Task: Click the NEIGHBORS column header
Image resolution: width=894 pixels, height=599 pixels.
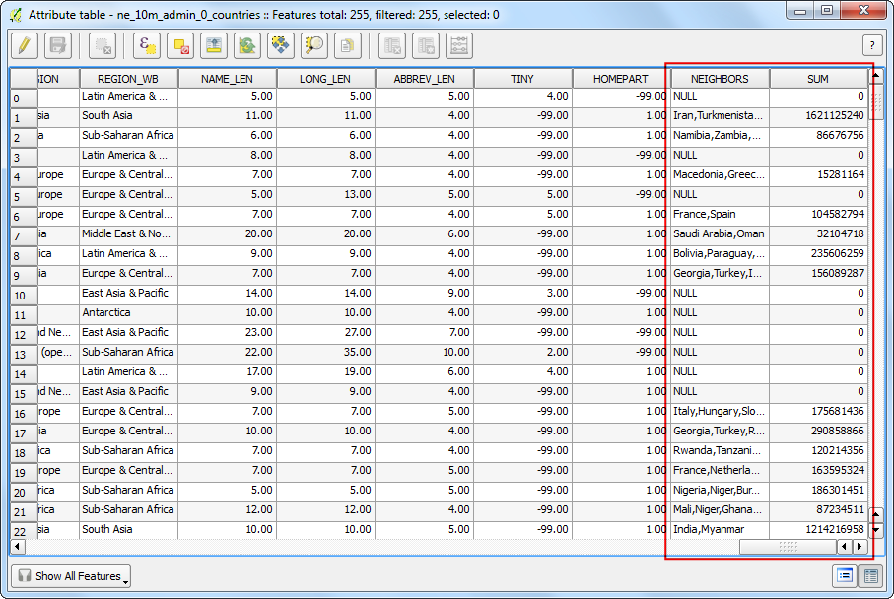Action: pos(720,79)
